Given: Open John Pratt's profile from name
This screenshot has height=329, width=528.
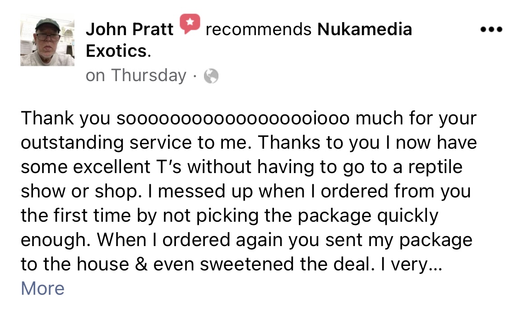Looking at the screenshot, I should [x=130, y=29].
